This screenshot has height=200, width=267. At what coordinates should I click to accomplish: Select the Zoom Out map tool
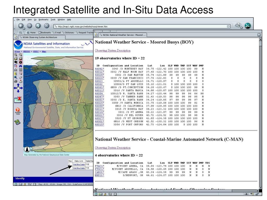[x=21, y=55]
